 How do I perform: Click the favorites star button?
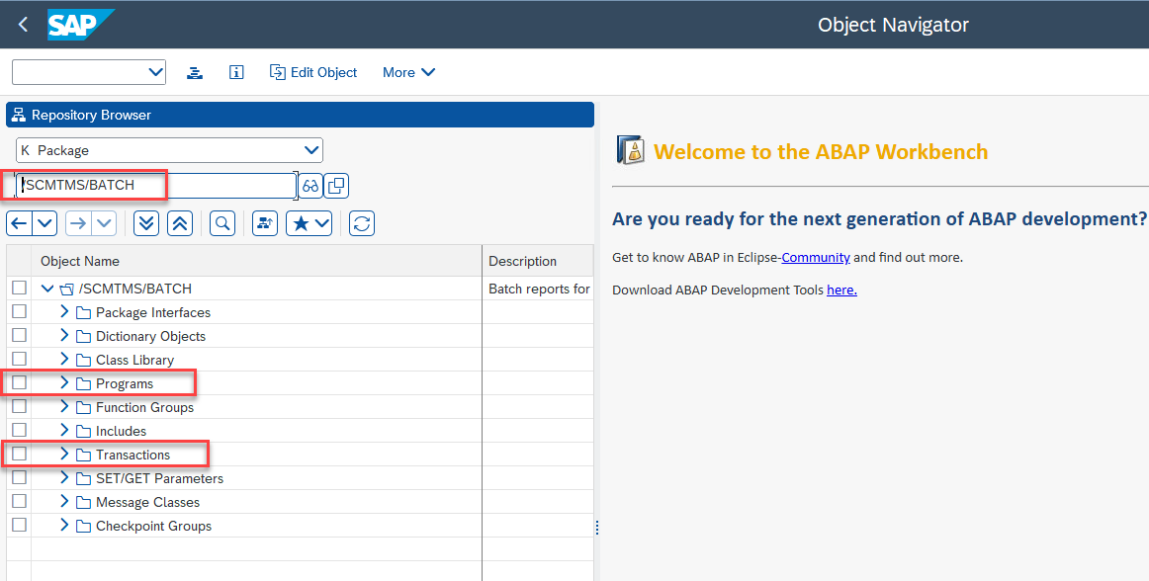pyautogui.click(x=309, y=223)
